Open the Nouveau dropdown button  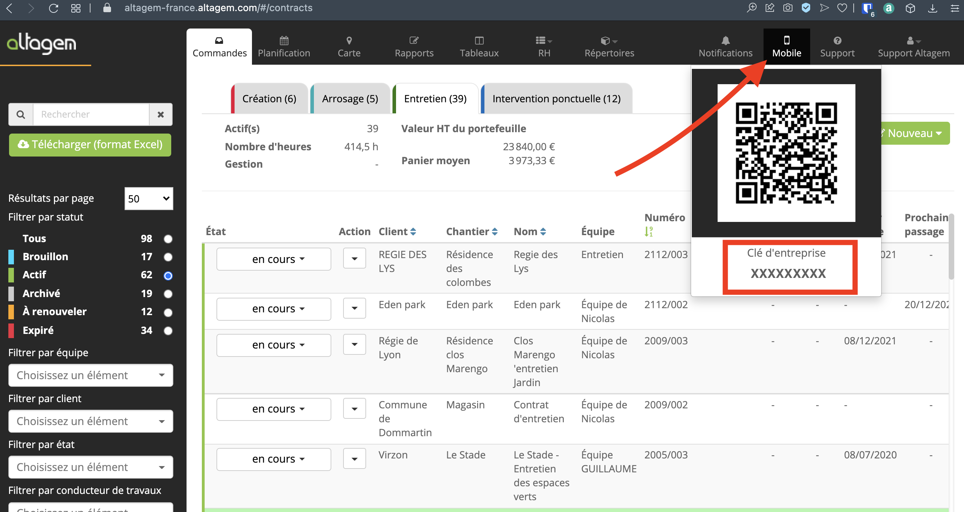coord(915,133)
